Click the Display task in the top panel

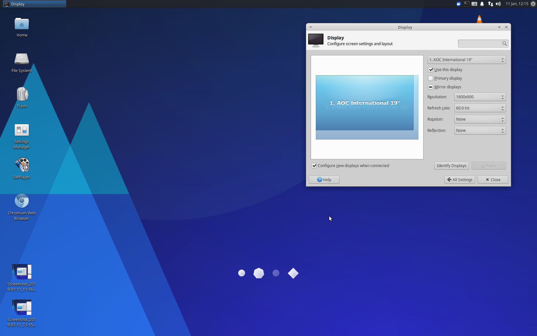coord(35,4)
